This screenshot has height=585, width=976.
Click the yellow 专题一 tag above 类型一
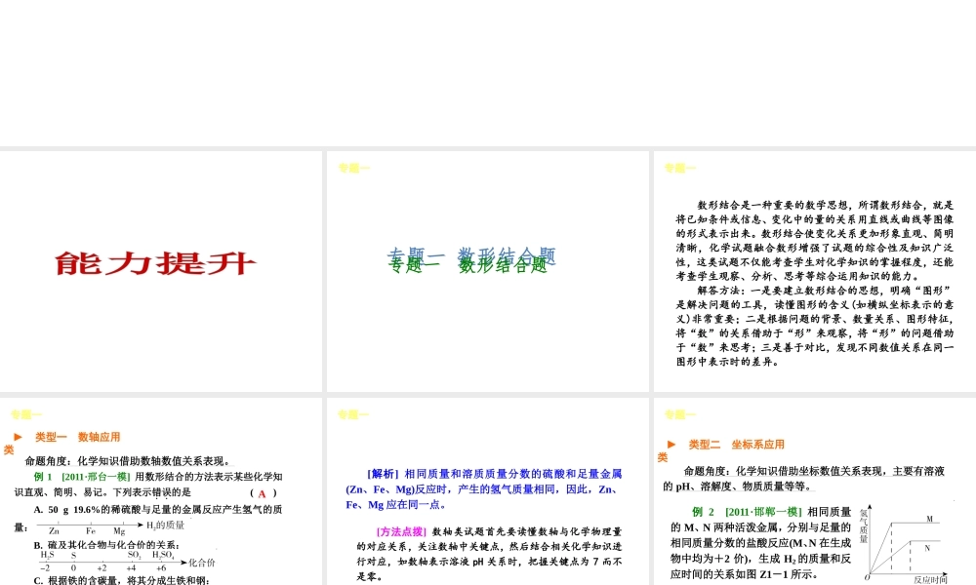(x=26, y=414)
